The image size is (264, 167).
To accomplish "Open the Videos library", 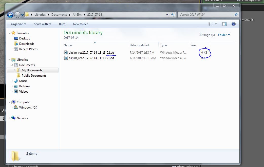I will click(x=24, y=92).
